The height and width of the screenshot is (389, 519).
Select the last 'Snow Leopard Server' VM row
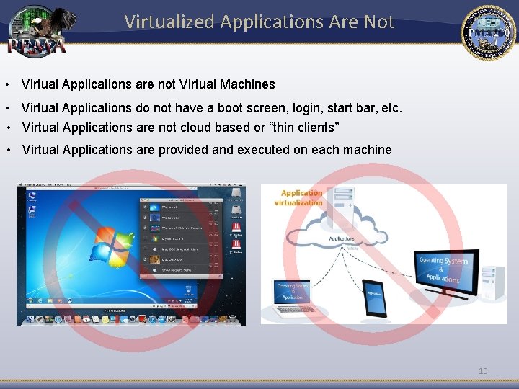tap(182, 270)
